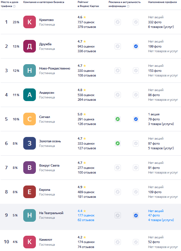Click the gray verification icon for Андерсен
The width and height of the screenshot is (181, 251).
pyautogui.click(x=136, y=95)
